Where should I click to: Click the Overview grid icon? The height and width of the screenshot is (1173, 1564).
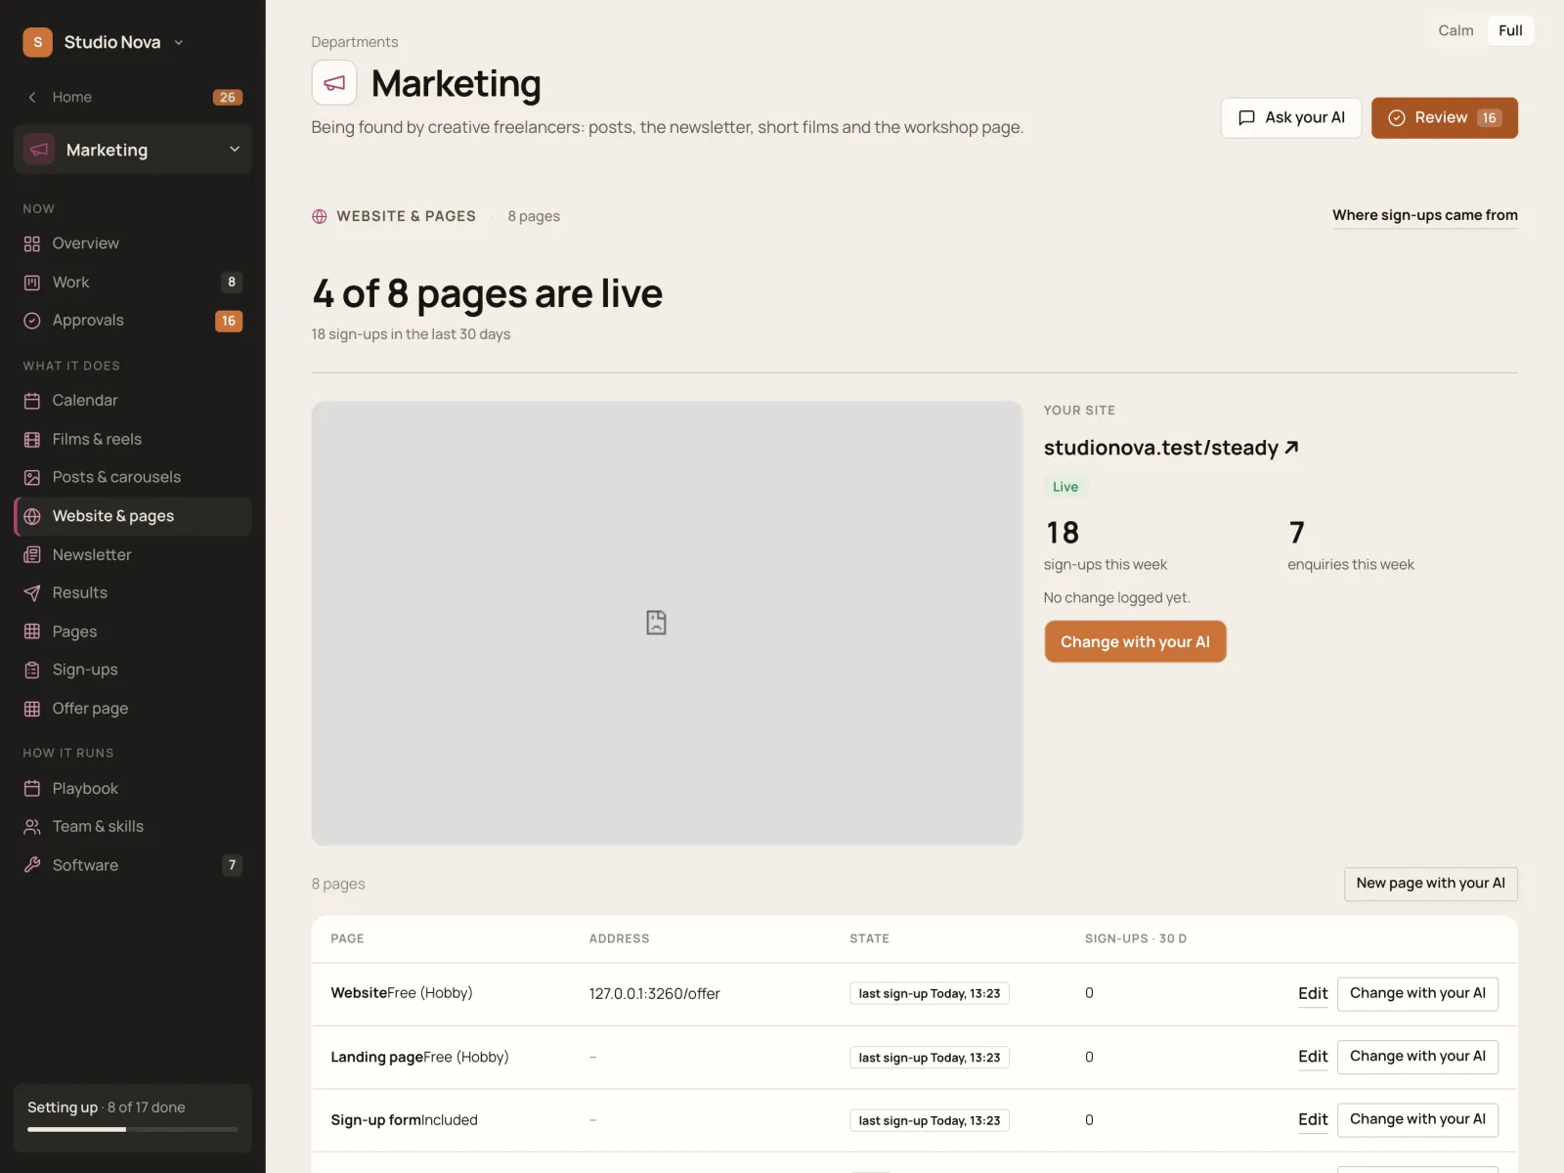click(x=32, y=243)
